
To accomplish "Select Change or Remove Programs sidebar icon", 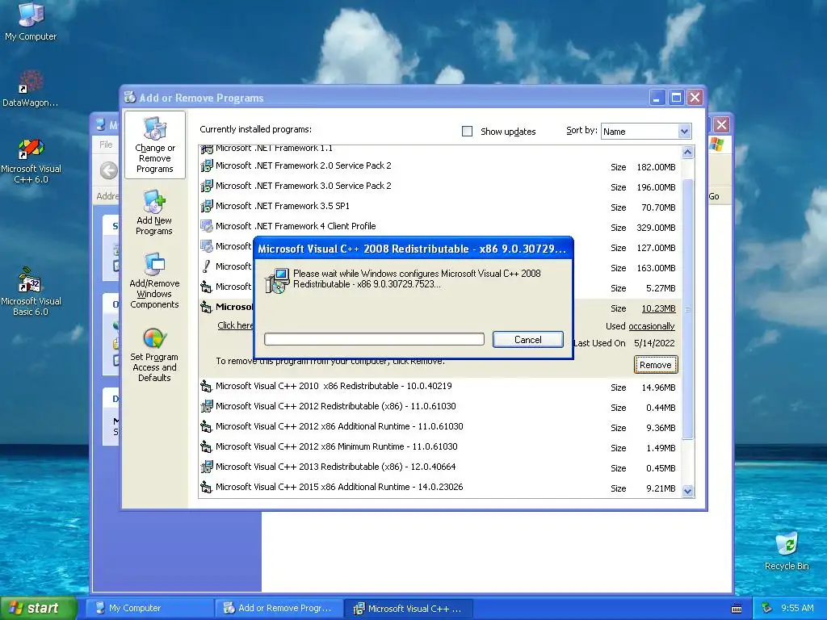I will 154,145.
